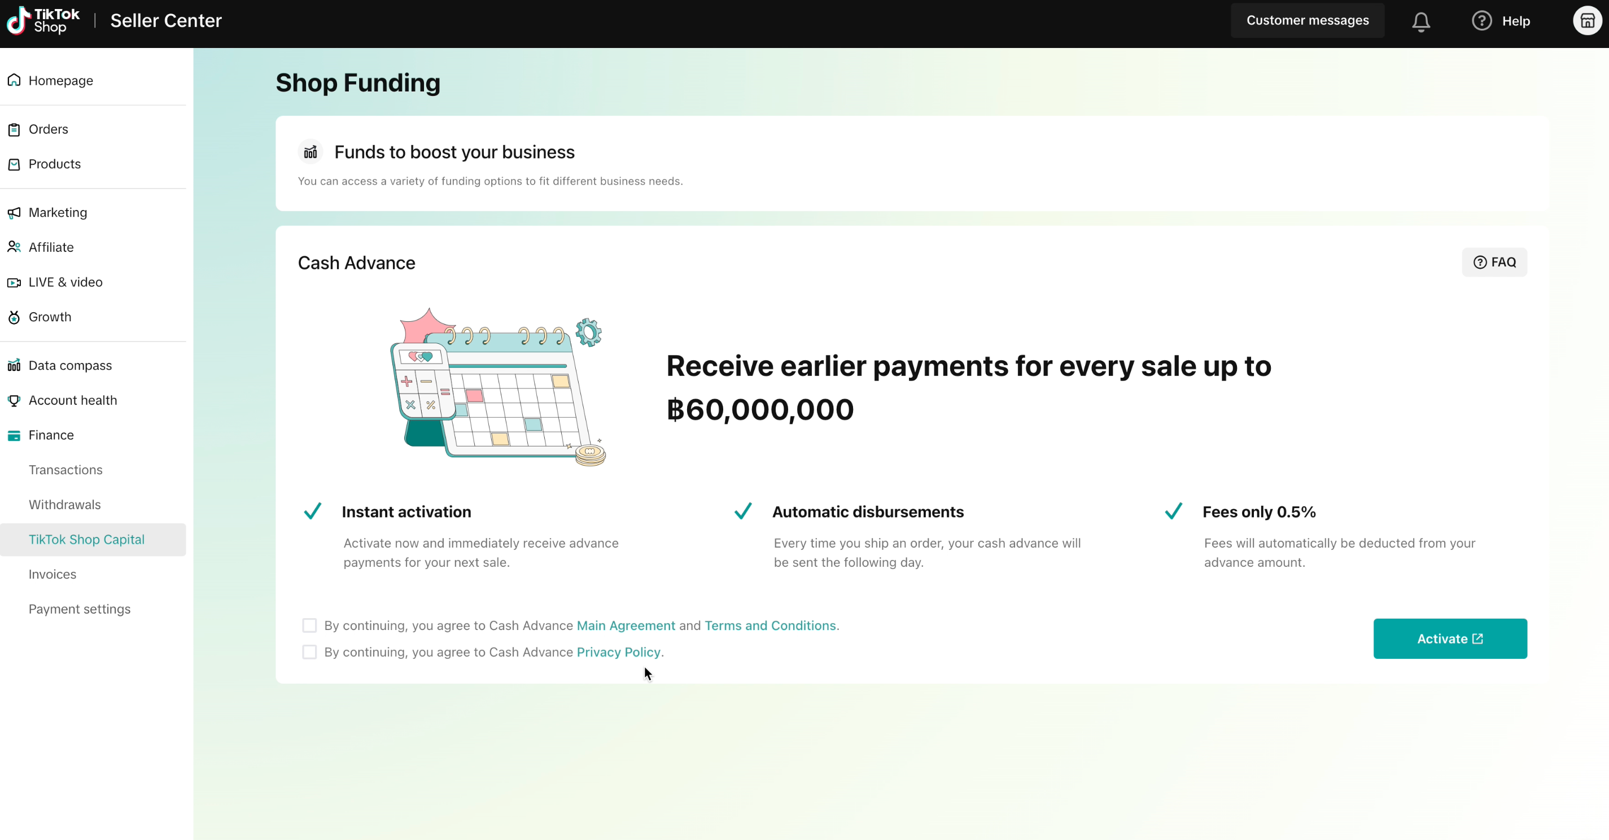This screenshot has width=1609, height=840.
Task: Expand the Growth sidebar menu
Action: 50,317
